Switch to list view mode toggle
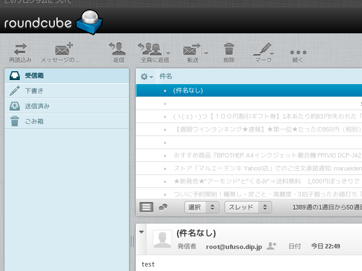362x271 pixels. tap(146, 207)
